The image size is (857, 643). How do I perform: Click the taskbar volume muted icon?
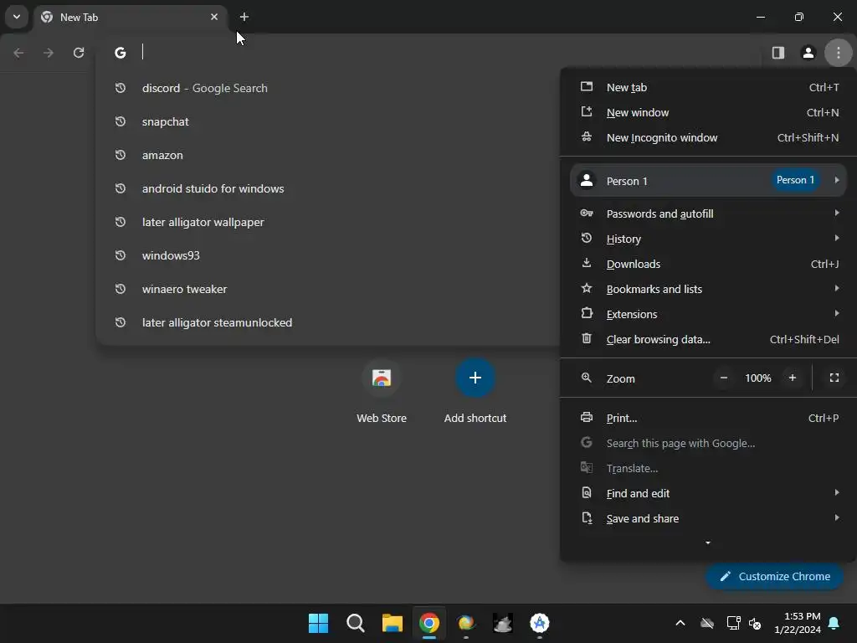pos(755,623)
